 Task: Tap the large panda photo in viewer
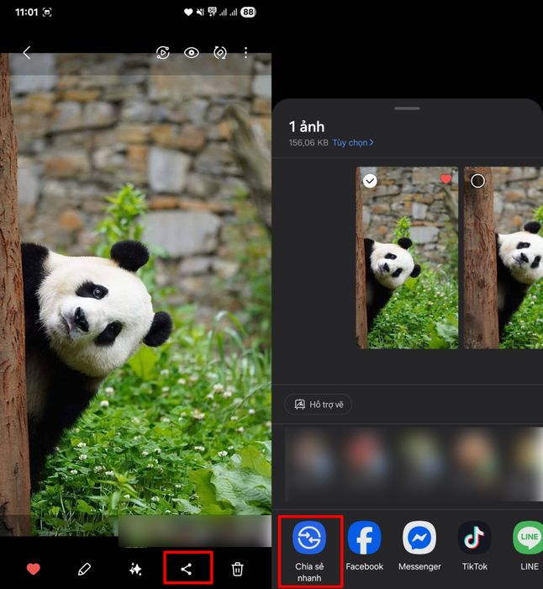click(x=135, y=294)
